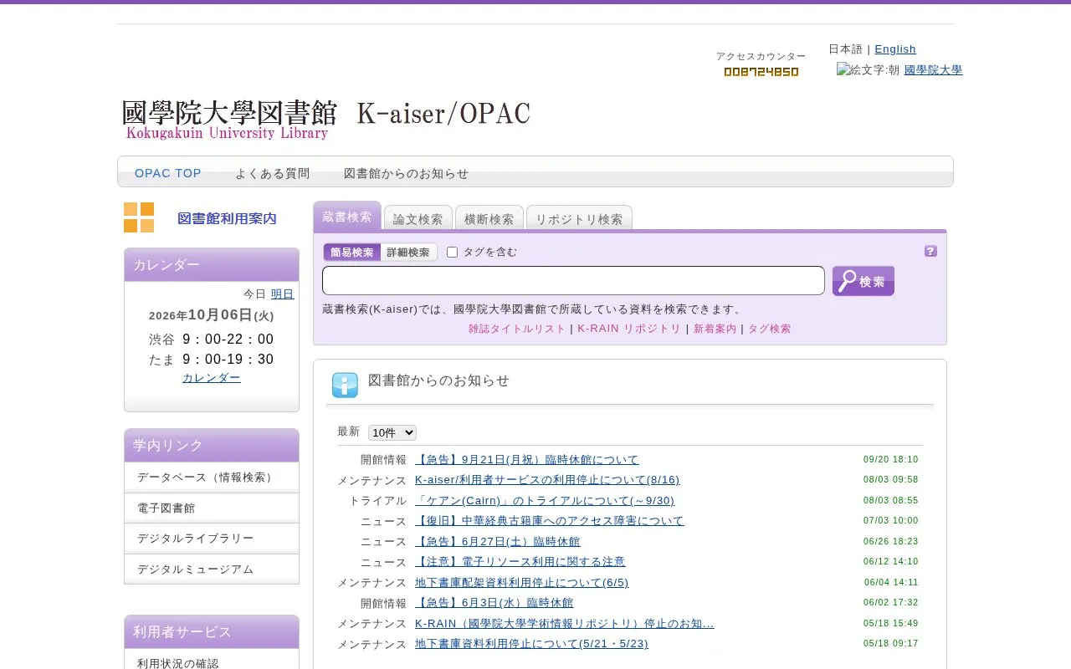Click the 國學院大學図書館 K-aiser/OPAC logo
This screenshot has height=669, width=1071.
point(326,120)
